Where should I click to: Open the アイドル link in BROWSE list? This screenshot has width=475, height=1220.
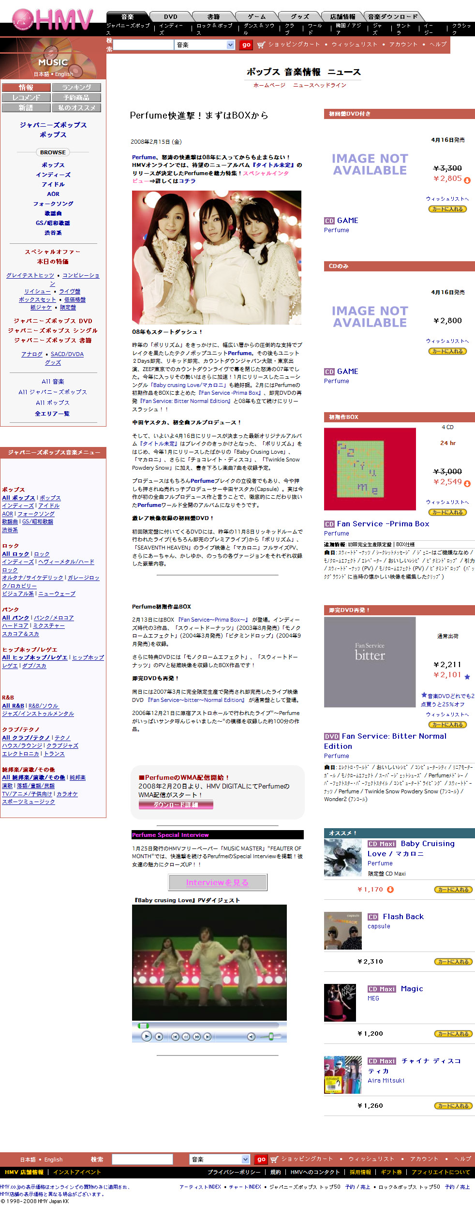click(x=53, y=184)
